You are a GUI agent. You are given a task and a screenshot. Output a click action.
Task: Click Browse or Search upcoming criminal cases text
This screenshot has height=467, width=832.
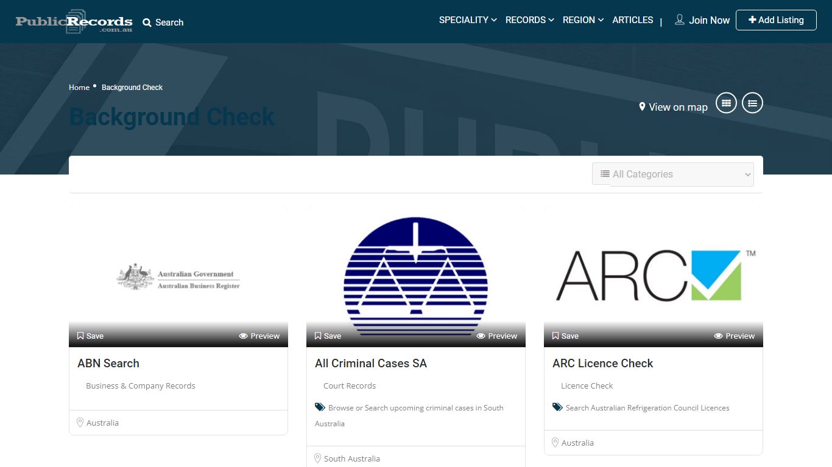[409, 416]
